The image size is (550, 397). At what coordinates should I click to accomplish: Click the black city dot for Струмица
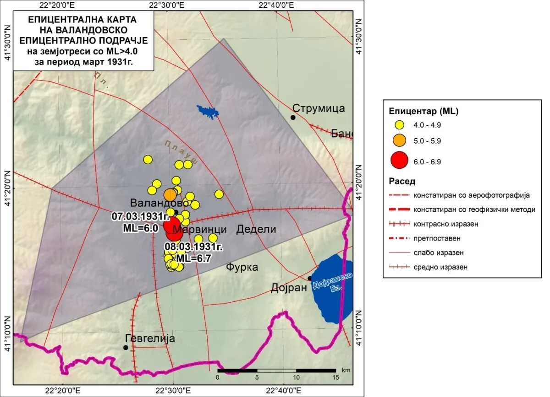pos(293,118)
